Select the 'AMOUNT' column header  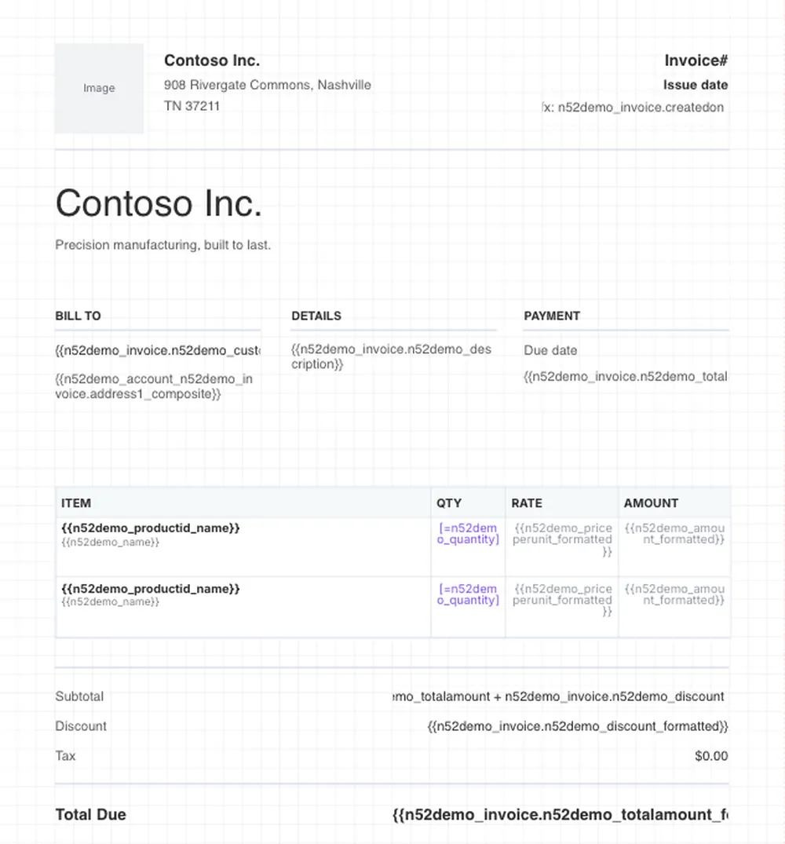click(x=651, y=503)
